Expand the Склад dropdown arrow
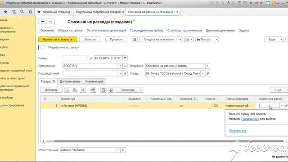This screenshot has width=288, height=162. [203, 73]
